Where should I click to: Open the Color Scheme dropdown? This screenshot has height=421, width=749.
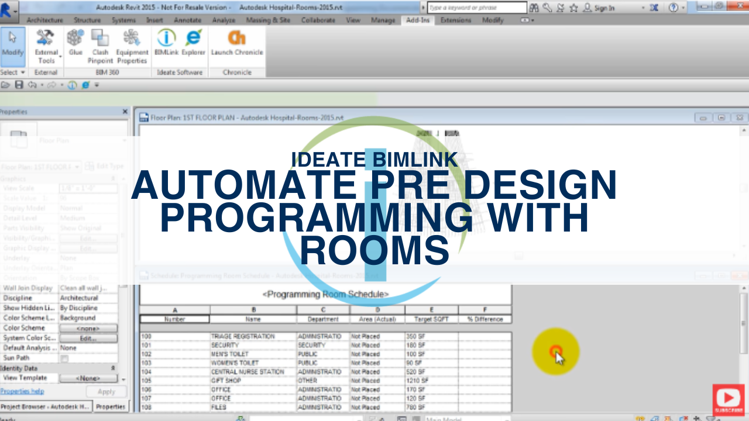click(x=88, y=327)
